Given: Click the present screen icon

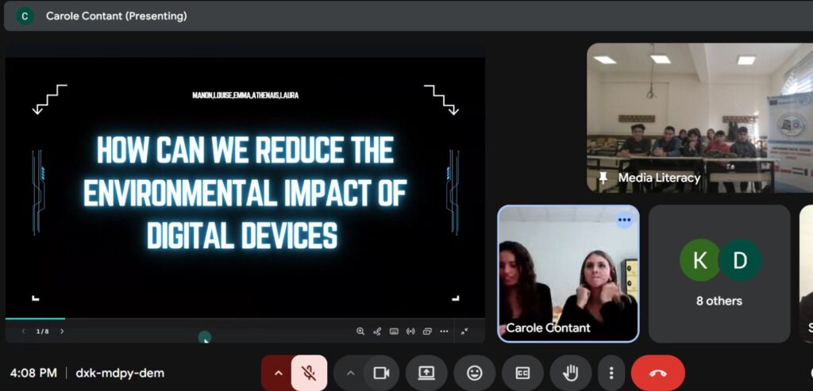Looking at the screenshot, I should (x=426, y=373).
